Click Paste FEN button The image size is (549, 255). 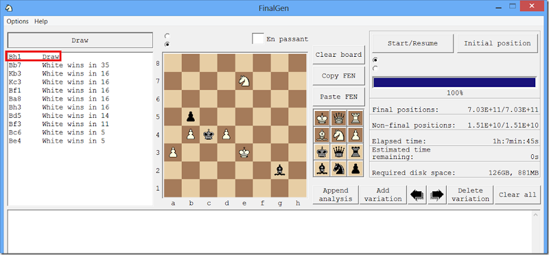pyautogui.click(x=338, y=97)
